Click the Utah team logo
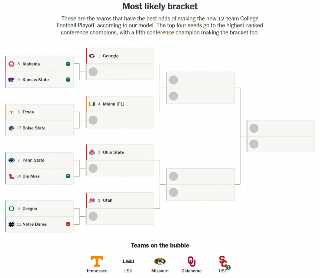This screenshot has height=278, width=320. point(92,201)
